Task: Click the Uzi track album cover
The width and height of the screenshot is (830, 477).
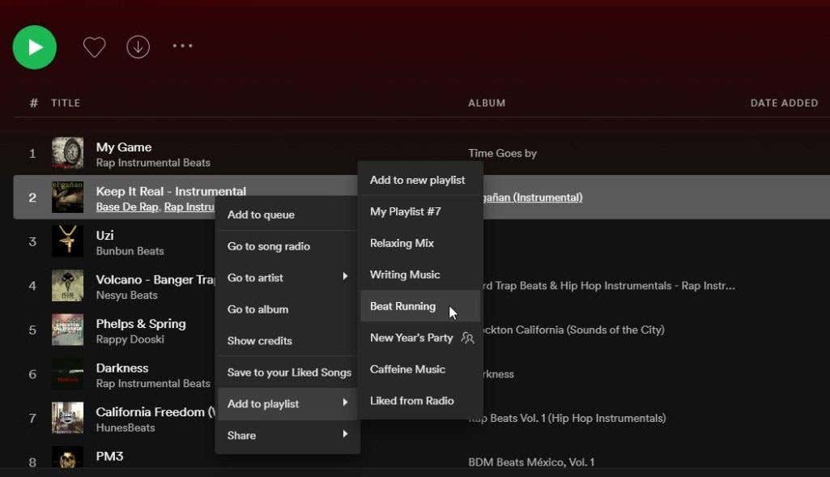Action: [x=67, y=241]
